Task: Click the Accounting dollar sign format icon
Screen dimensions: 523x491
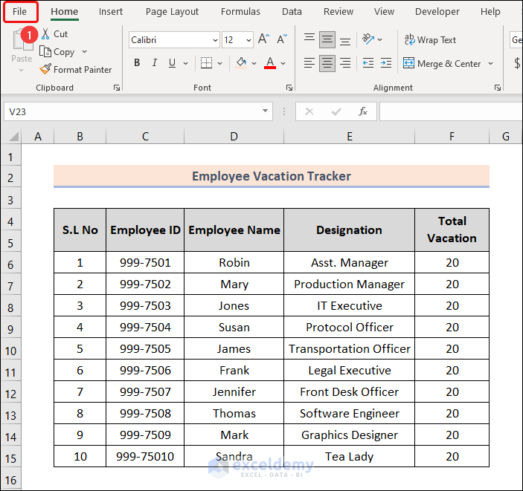Action: 517,62
